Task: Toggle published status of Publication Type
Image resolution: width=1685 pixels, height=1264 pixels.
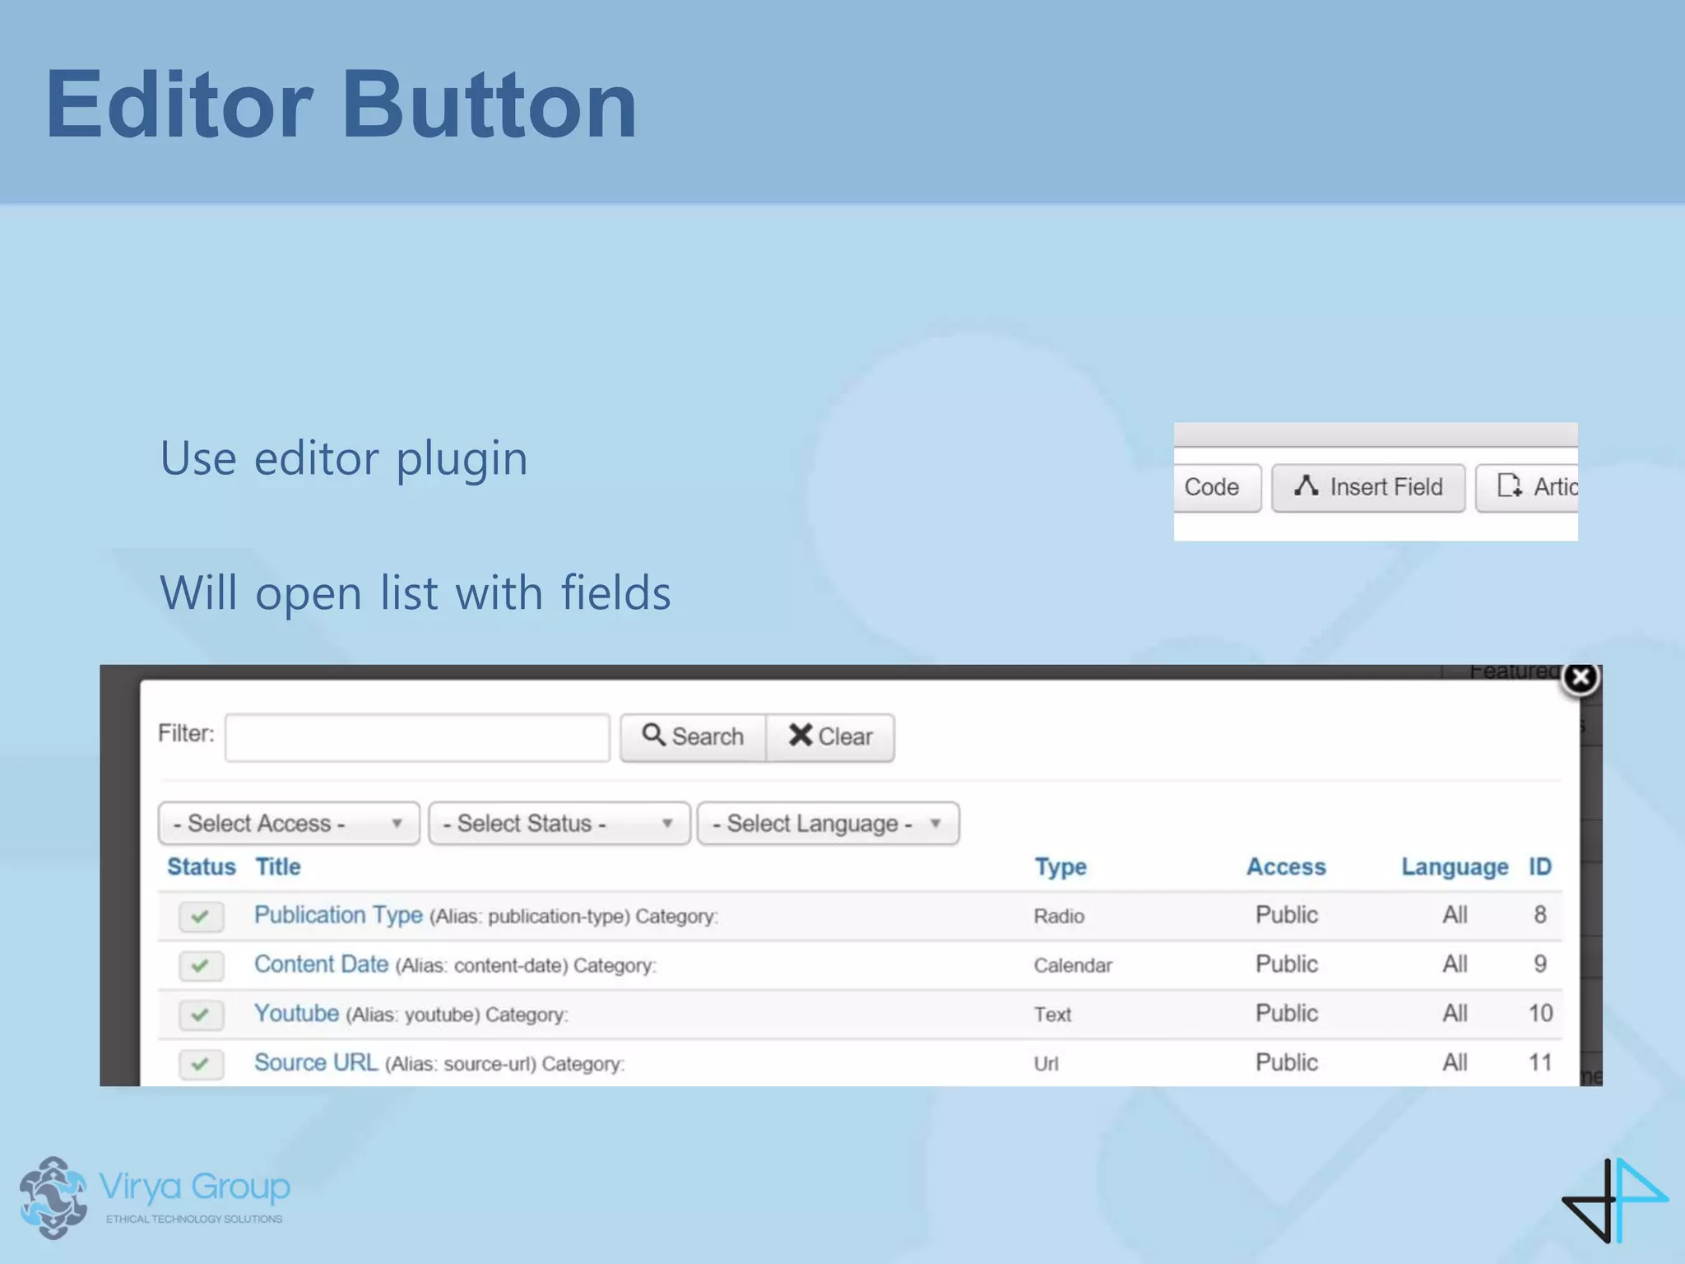Action: pos(202,916)
